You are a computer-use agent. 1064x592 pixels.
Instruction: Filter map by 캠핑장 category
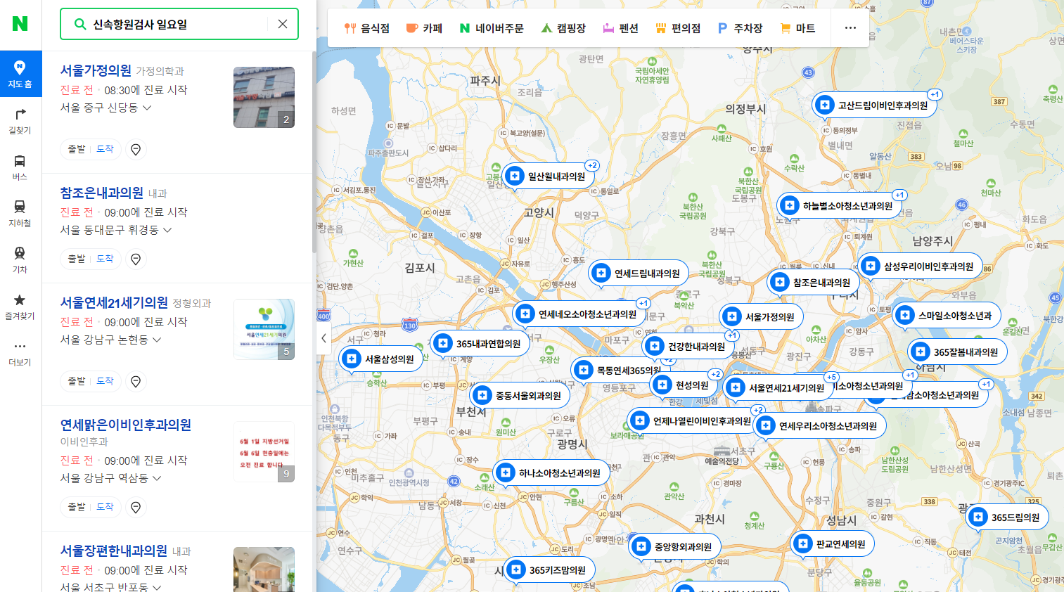coord(563,28)
